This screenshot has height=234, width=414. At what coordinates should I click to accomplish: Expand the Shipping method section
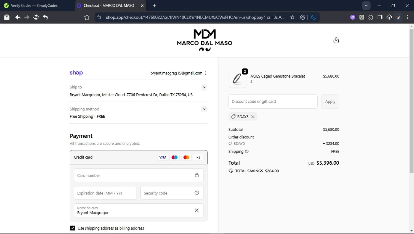(204, 109)
